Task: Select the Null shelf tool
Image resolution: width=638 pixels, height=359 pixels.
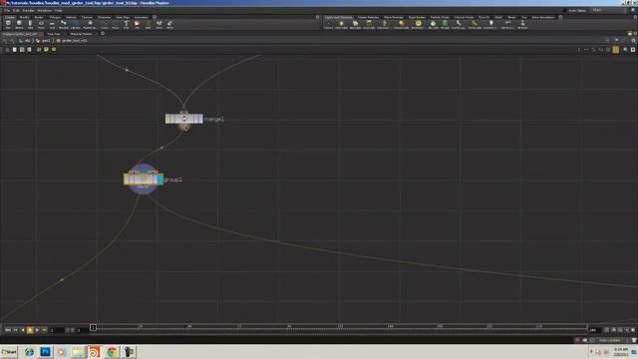Action: [148, 24]
